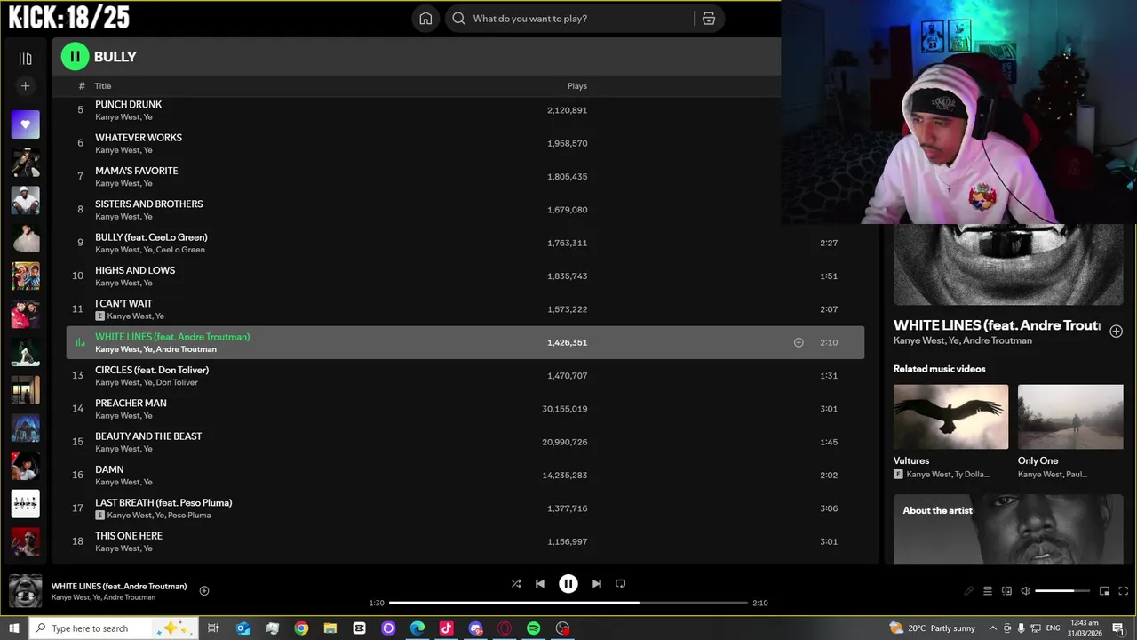The image size is (1137, 640).
Task: Open Windows Start menu
Action: coord(13,628)
